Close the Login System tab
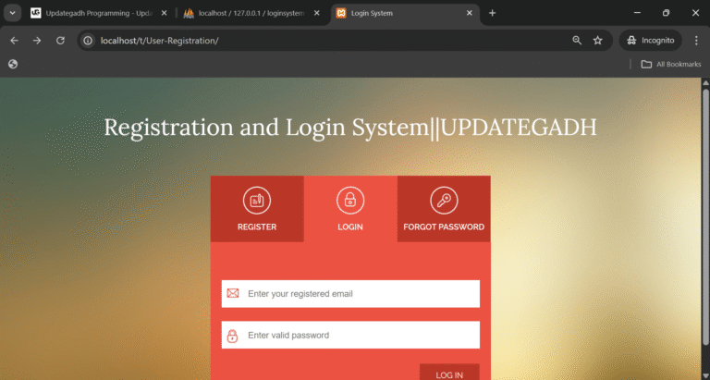This screenshot has height=380, width=710. (470, 13)
